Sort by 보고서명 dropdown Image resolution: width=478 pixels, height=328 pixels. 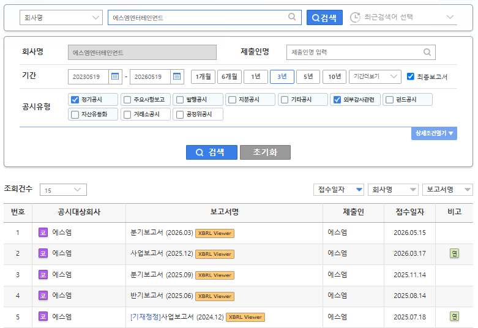tap(447, 190)
